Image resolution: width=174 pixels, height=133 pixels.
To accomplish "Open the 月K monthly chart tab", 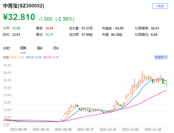I will [56, 48].
